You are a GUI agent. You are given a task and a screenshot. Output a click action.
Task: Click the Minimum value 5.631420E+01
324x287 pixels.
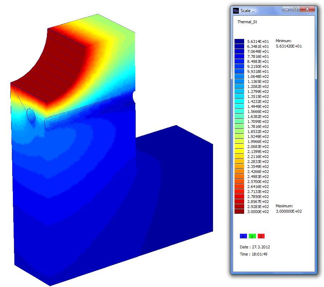point(289,46)
